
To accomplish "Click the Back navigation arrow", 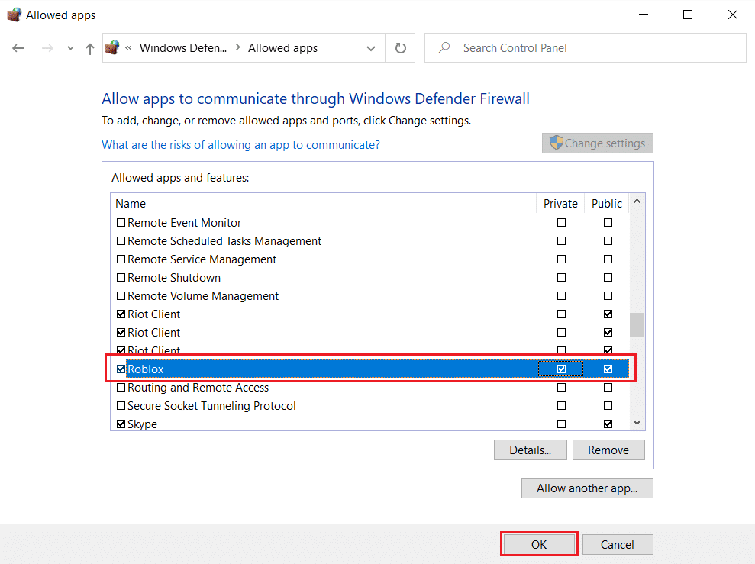I will pyautogui.click(x=18, y=47).
